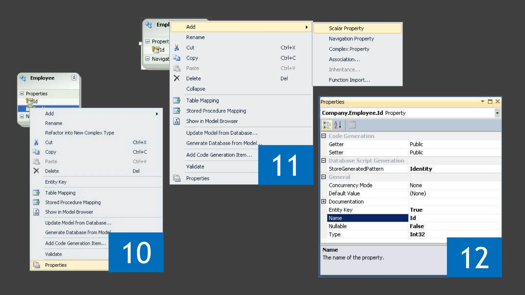Open the Company.Employee.Id object dropdown
The image size is (525, 295).
(497, 113)
